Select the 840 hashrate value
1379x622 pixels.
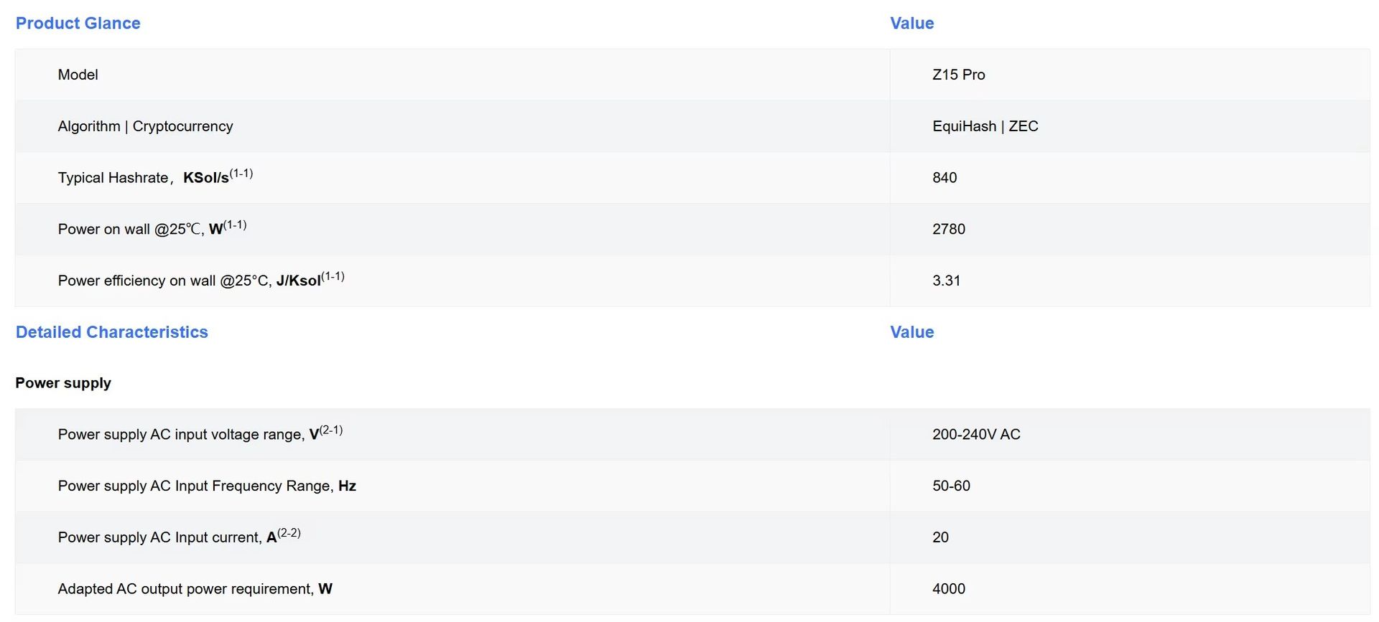pyautogui.click(x=944, y=178)
